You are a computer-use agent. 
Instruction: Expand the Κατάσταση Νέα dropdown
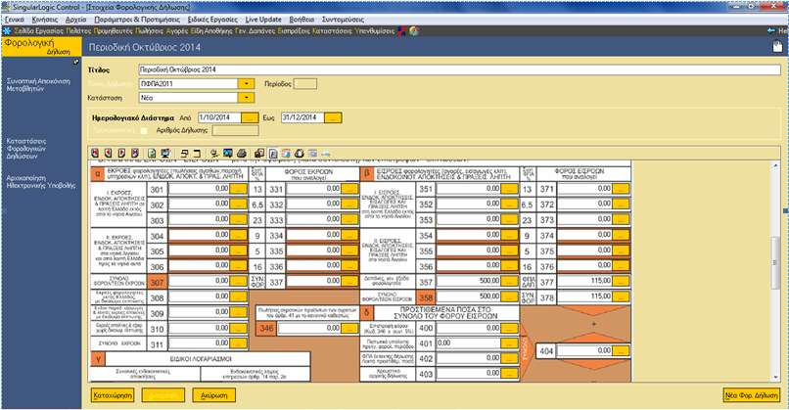pyautogui.click(x=246, y=98)
